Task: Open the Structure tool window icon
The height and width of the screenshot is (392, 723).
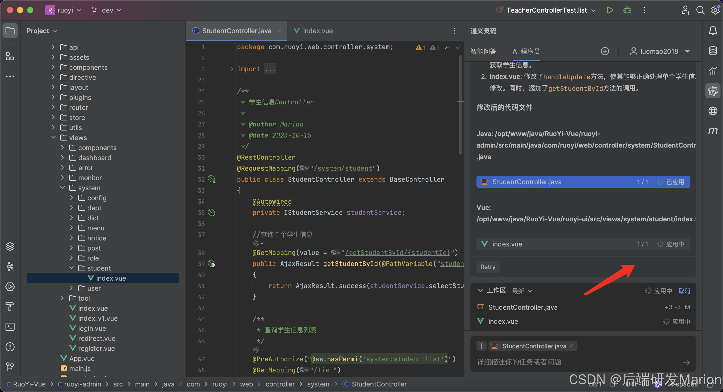Action: tap(10, 56)
